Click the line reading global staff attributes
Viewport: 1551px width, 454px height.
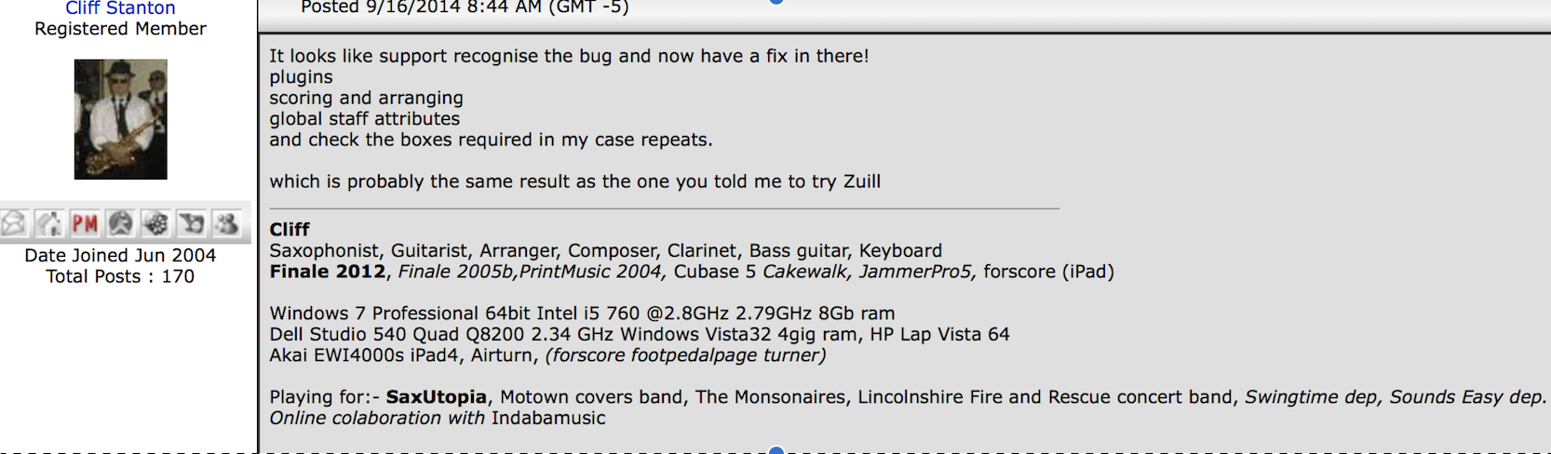click(x=365, y=119)
